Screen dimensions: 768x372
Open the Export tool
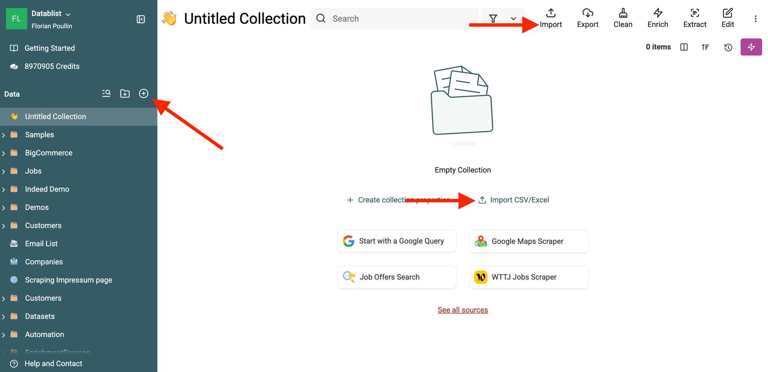pos(587,18)
